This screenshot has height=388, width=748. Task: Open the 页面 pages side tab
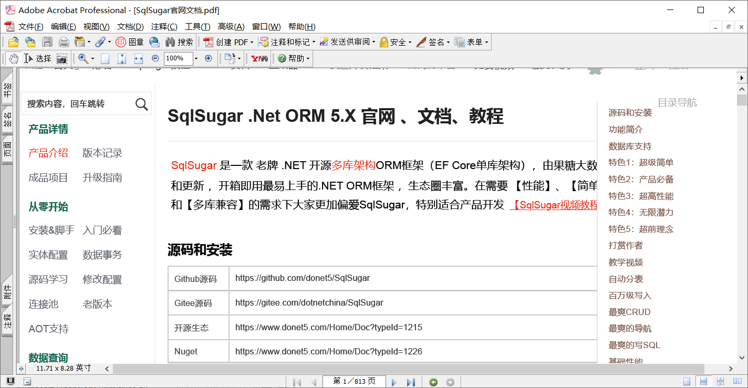[7, 150]
